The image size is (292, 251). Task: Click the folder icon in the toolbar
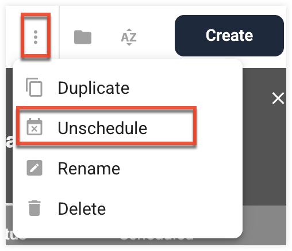pos(83,37)
